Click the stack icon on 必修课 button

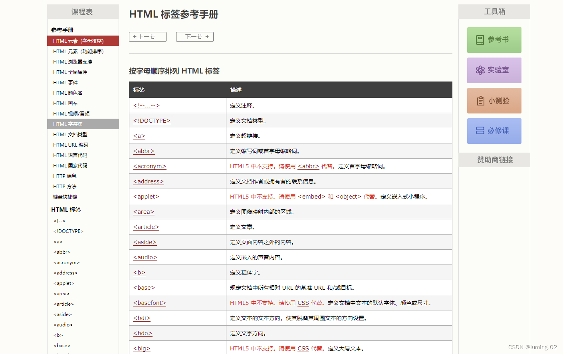[480, 131]
